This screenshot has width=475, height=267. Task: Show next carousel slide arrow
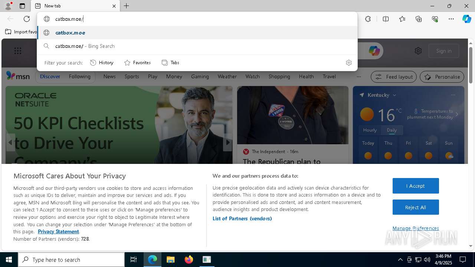pos(227,142)
